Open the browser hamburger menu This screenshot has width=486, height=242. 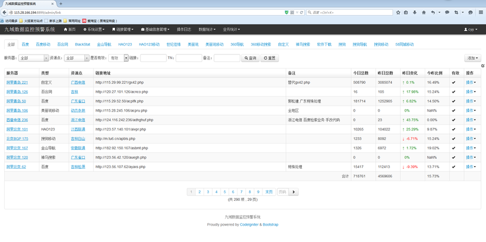point(481,12)
